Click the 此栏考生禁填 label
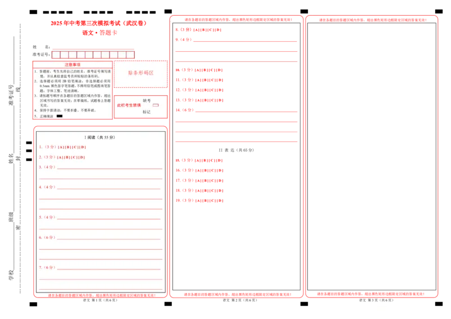This screenshot has height=319, width=451. point(129,105)
